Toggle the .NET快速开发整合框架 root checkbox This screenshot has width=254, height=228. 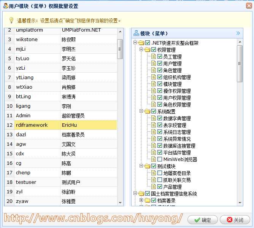pyautogui.click(x=148, y=43)
